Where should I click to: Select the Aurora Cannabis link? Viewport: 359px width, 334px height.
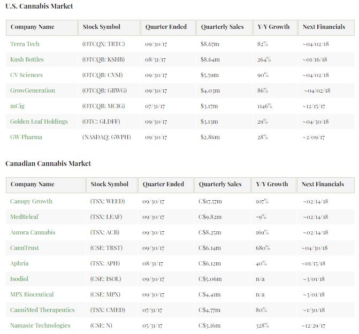coord(33,232)
